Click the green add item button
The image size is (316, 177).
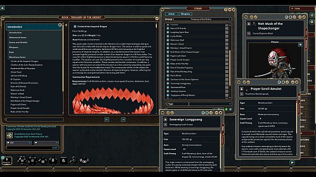[x=226, y=109]
